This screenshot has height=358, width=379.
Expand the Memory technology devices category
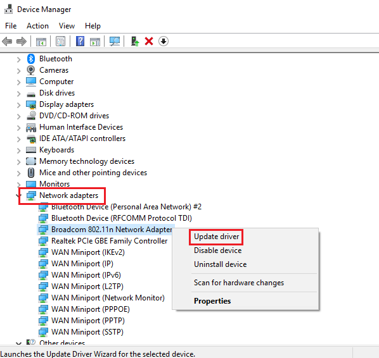click(x=18, y=162)
